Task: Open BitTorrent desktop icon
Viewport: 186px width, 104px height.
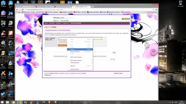Action: [3, 14]
